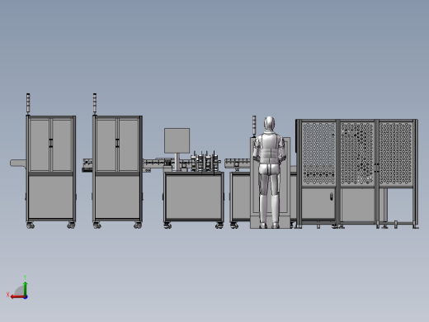Select the signal tower light on the leftmost cabinet
429x322 pixels.
tap(28, 104)
